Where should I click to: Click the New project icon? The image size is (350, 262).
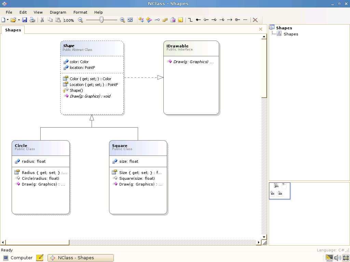(x=3, y=20)
